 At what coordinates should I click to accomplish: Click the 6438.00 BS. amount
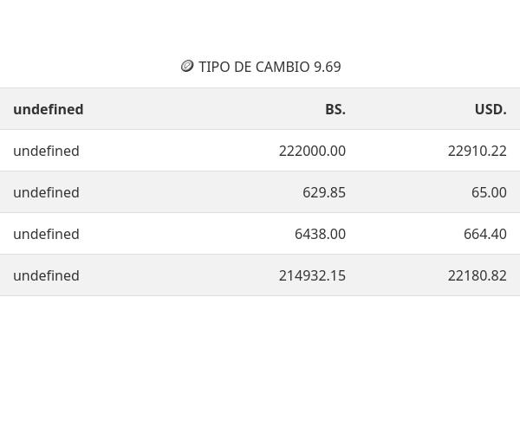click(320, 234)
